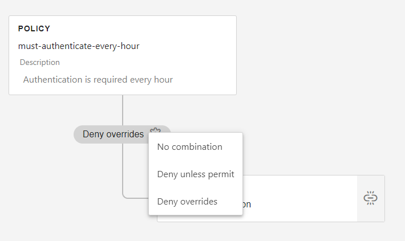This screenshot has height=241, width=405.
Task: Click the POLICY heading on the card
Action: point(34,28)
